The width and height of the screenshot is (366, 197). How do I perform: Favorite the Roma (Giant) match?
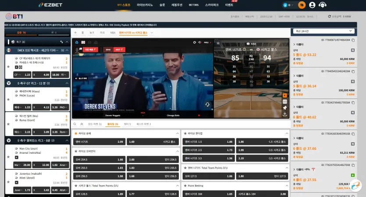tap(8, 124)
